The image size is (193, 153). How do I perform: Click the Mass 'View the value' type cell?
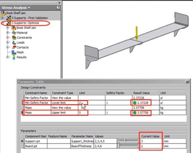pos(64,108)
